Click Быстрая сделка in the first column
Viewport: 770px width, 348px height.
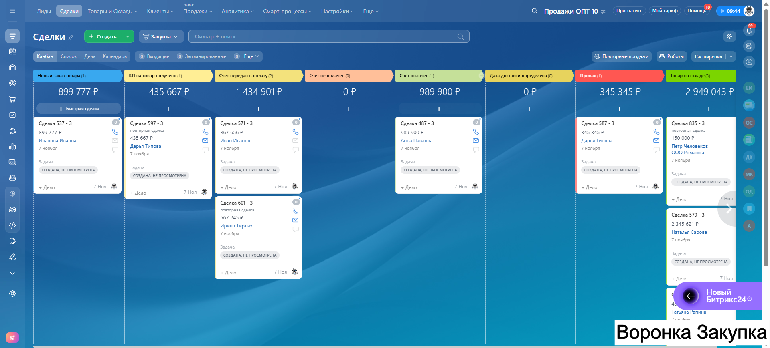(x=79, y=109)
